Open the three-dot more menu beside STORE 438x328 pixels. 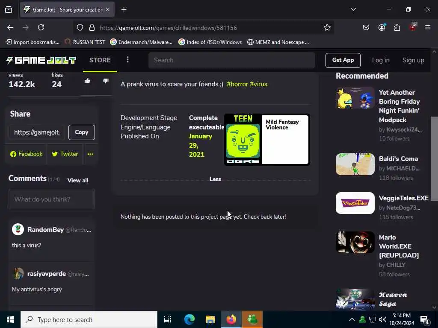[x=127, y=60]
